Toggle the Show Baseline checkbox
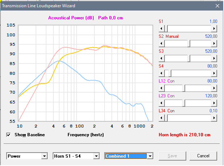Viewport: 224px width, 166px height. click(9, 135)
